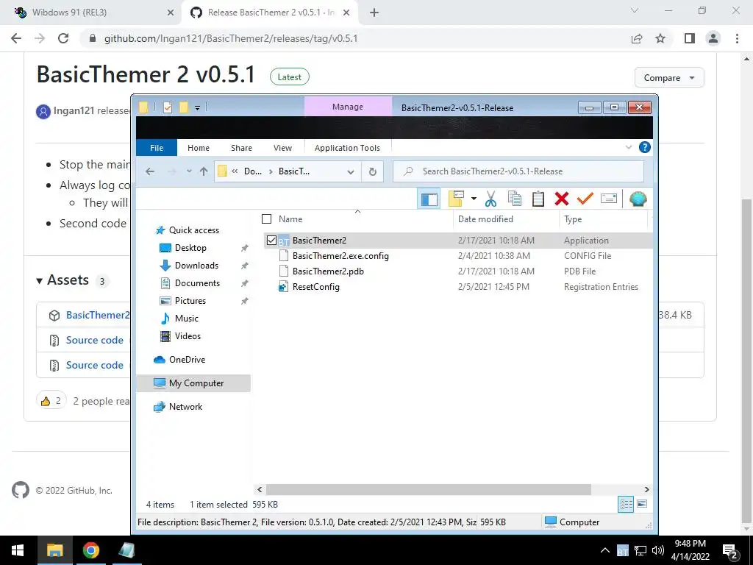
Task: Click the Copy icon in toolbar
Action: (x=515, y=199)
